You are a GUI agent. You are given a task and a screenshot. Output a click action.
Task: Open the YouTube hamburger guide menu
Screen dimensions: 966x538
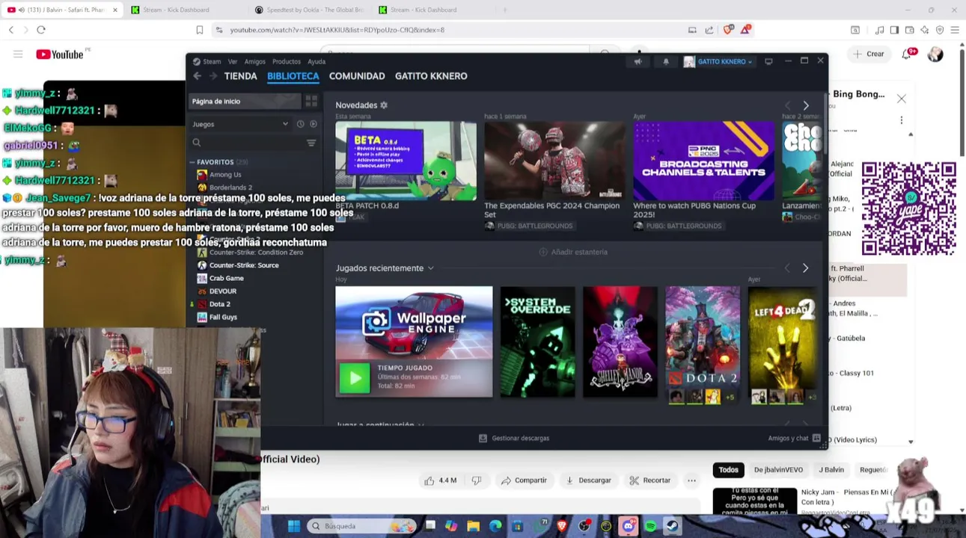(18, 54)
